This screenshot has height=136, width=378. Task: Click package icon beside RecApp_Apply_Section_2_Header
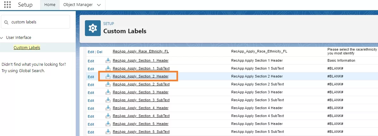pos(108,76)
